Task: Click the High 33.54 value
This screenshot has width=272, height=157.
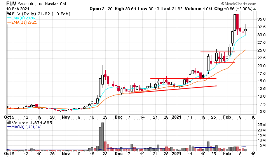Action: [125, 9]
